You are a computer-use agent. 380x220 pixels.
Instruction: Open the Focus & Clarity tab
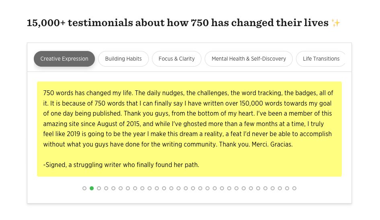(x=177, y=59)
